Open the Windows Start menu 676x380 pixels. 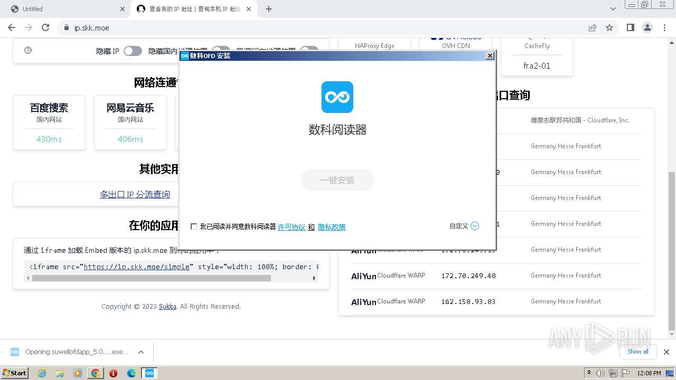15,373
